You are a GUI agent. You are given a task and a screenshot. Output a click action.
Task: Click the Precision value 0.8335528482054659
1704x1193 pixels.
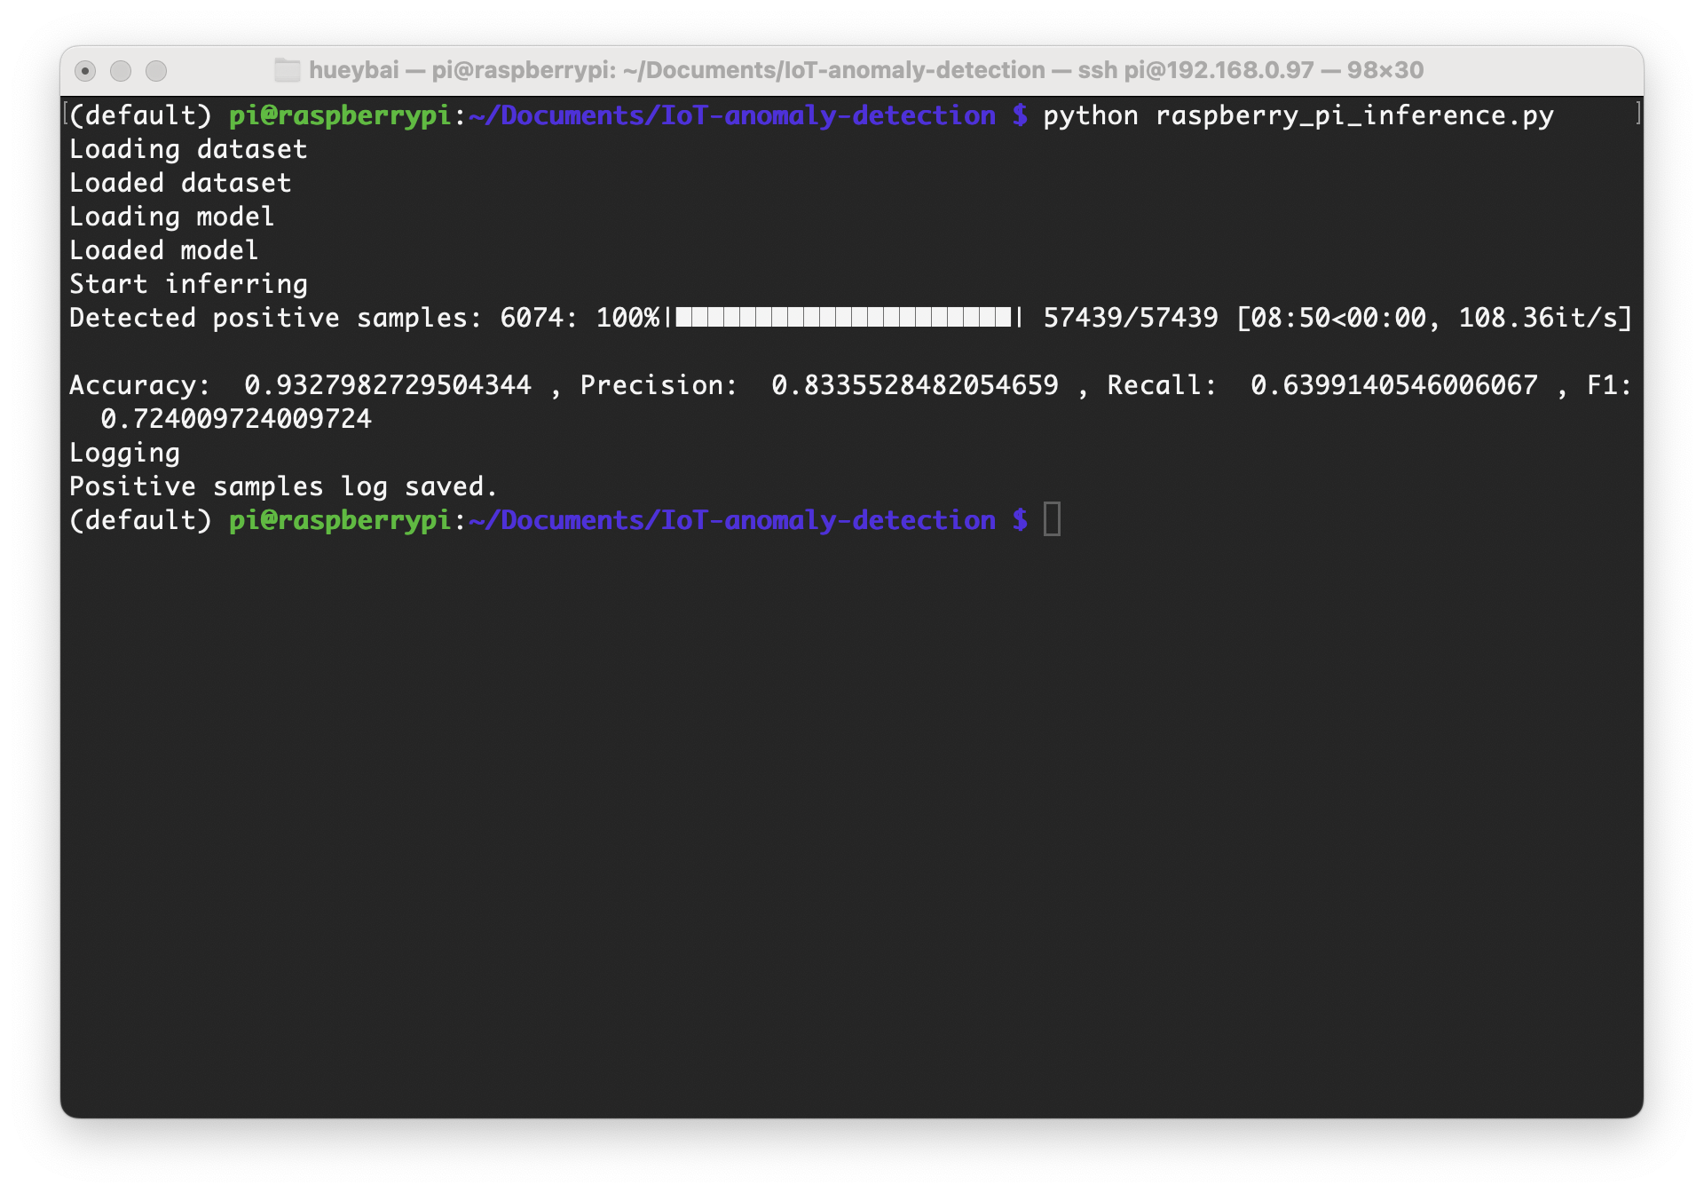coord(914,385)
